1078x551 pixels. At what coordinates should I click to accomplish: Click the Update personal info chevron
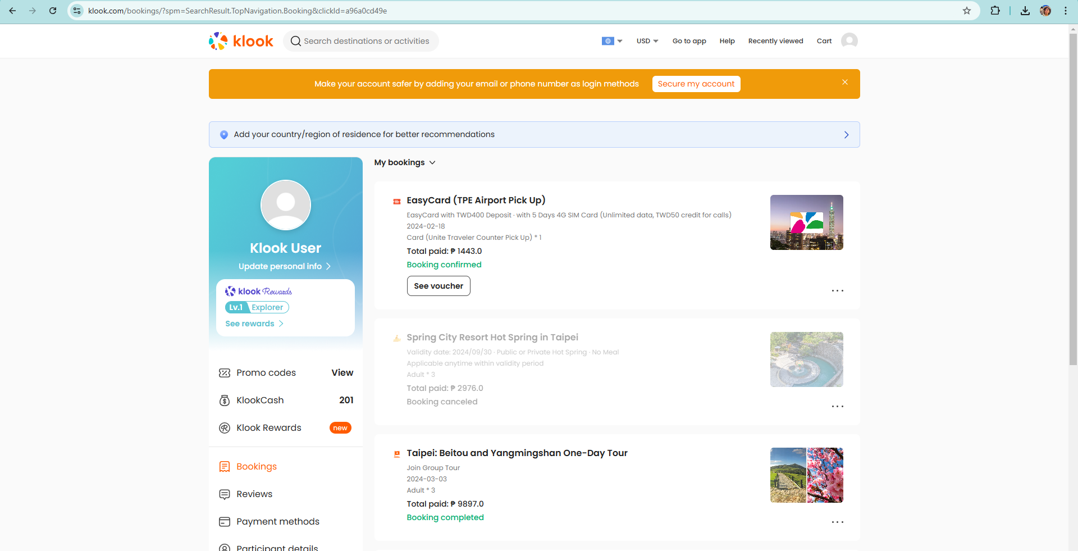click(x=328, y=266)
